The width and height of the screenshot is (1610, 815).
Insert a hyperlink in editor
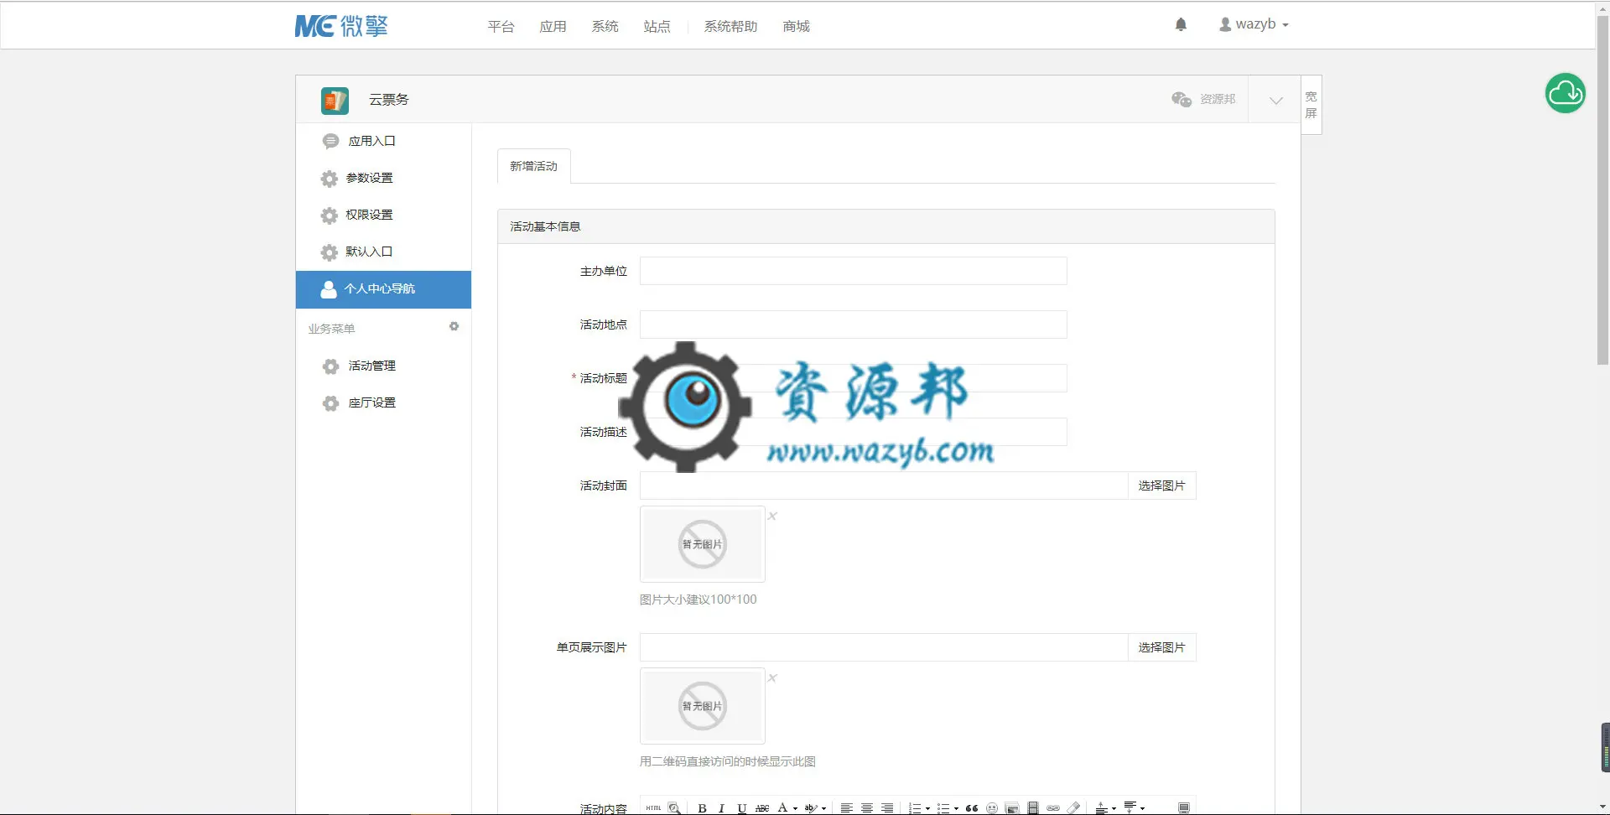pos(1053,808)
